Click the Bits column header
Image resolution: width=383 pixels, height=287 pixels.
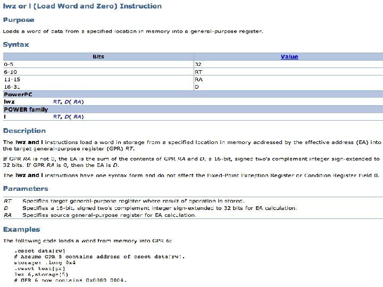[98, 57]
